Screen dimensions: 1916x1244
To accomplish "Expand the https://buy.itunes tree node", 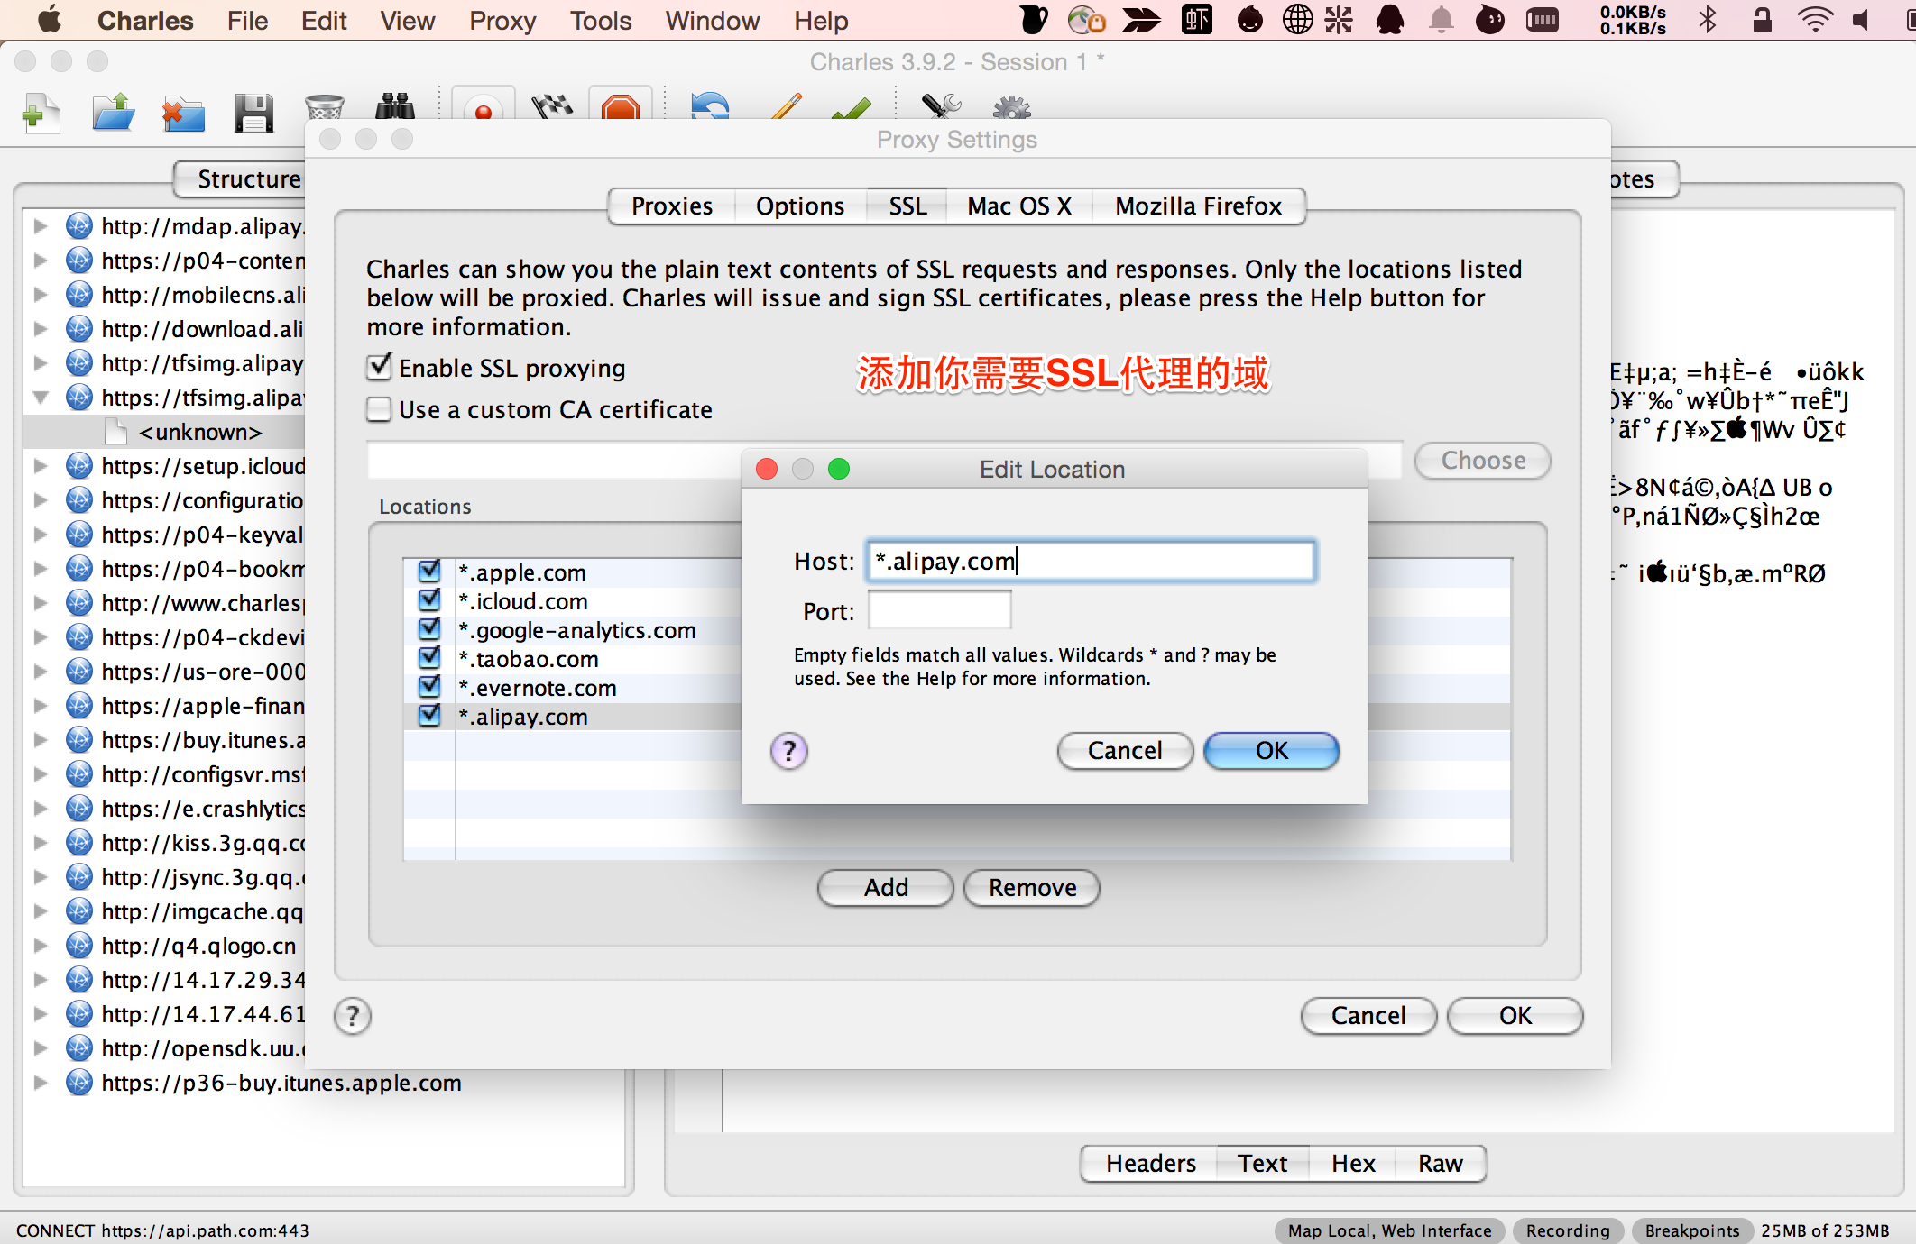I will coord(41,740).
